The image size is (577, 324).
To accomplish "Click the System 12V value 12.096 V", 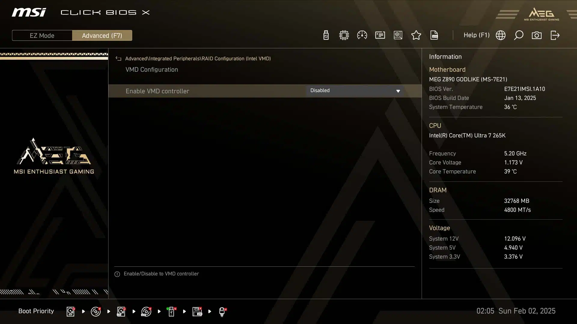I will pos(515,238).
